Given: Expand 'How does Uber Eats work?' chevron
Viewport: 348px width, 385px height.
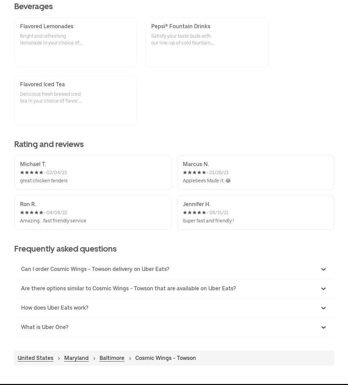Looking at the screenshot, I should tap(323, 308).
